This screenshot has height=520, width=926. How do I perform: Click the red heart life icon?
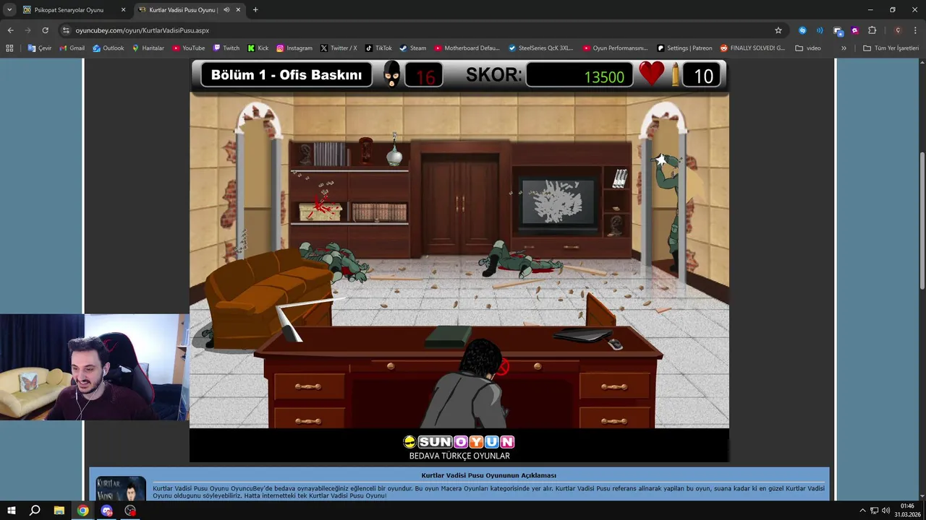pos(651,74)
